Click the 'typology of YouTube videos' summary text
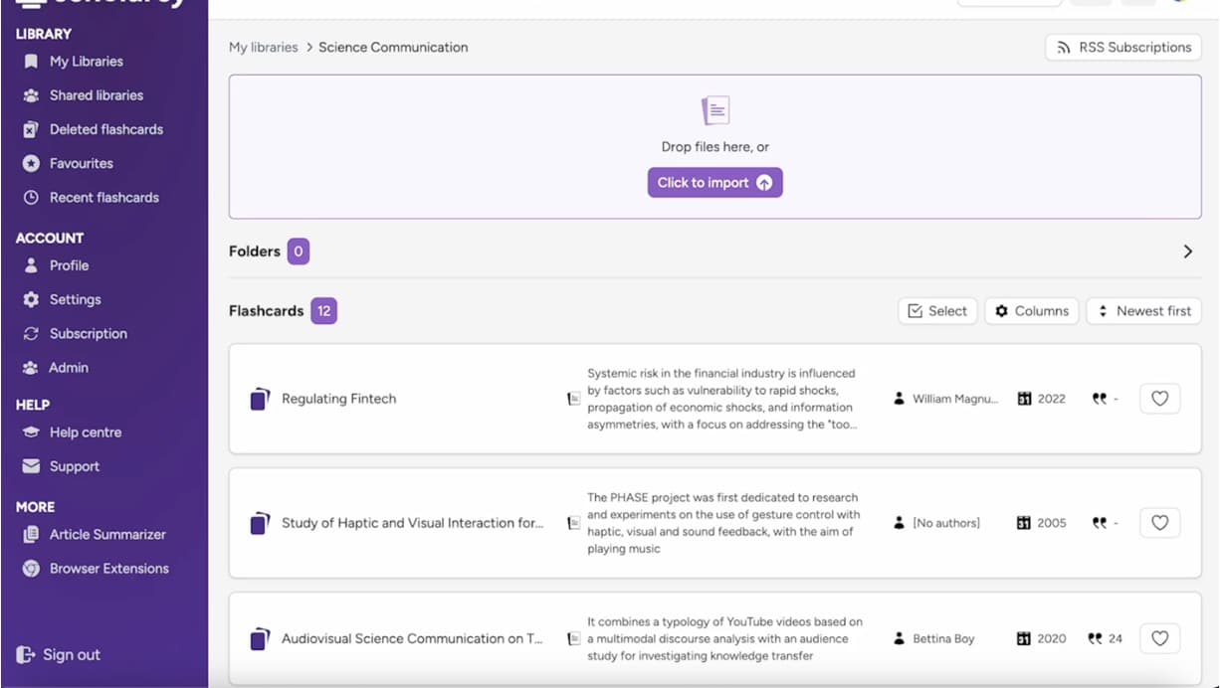1220x688 pixels. coord(724,638)
